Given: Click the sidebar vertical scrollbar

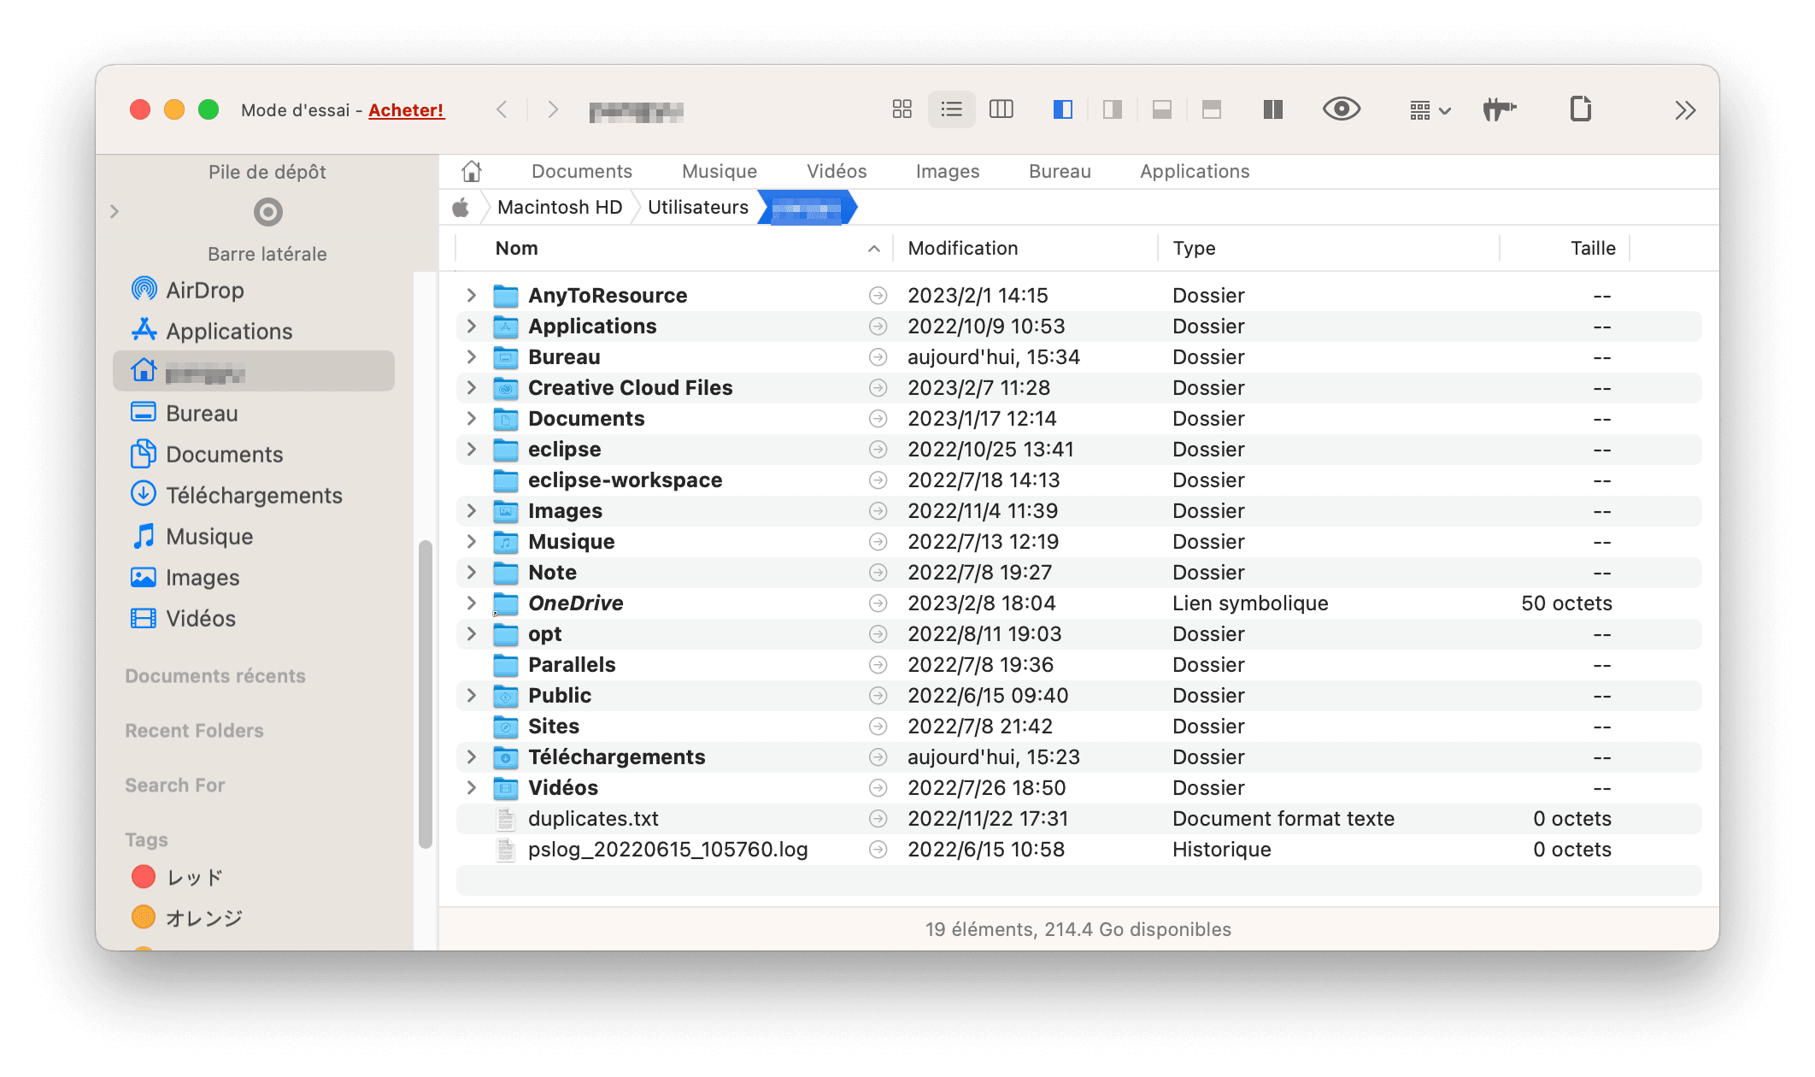Looking at the screenshot, I should click(x=425, y=694).
